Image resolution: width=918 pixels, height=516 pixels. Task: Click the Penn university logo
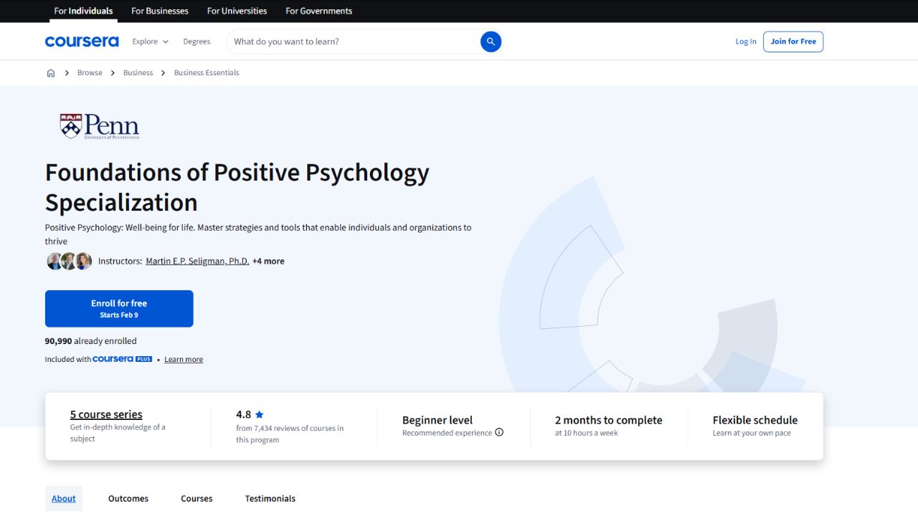tap(99, 126)
